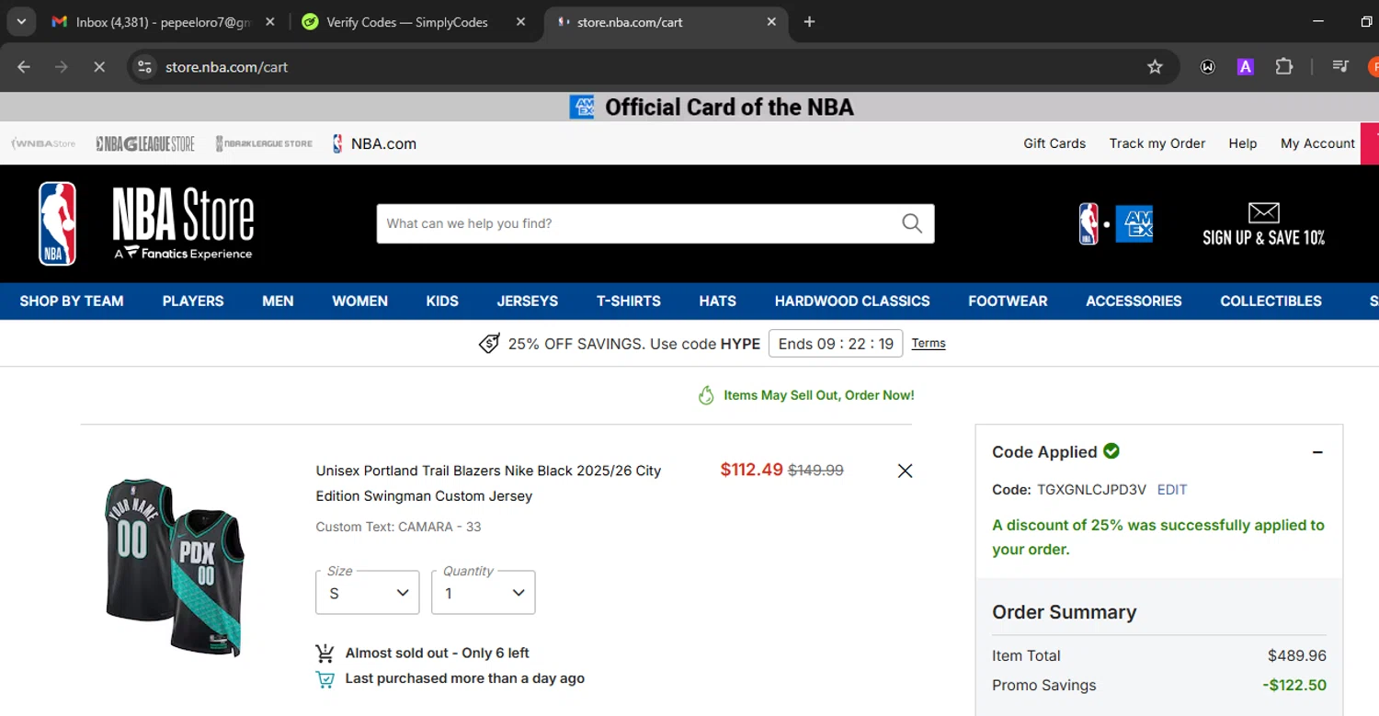Open the tab search dropdown arrow

pos(20,21)
